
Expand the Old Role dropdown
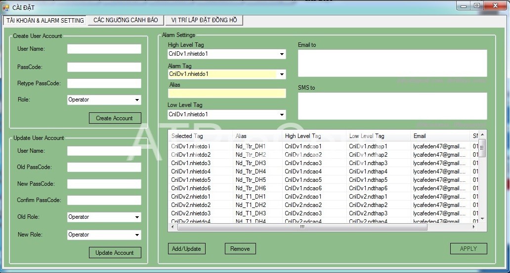(x=137, y=217)
